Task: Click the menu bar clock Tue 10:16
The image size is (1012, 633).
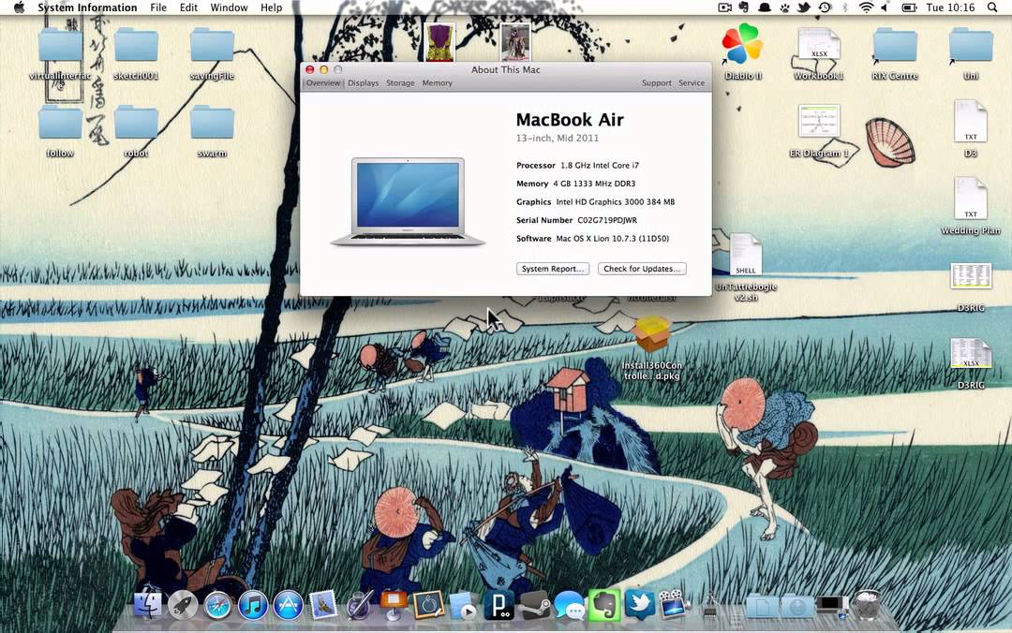Action: (x=950, y=7)
